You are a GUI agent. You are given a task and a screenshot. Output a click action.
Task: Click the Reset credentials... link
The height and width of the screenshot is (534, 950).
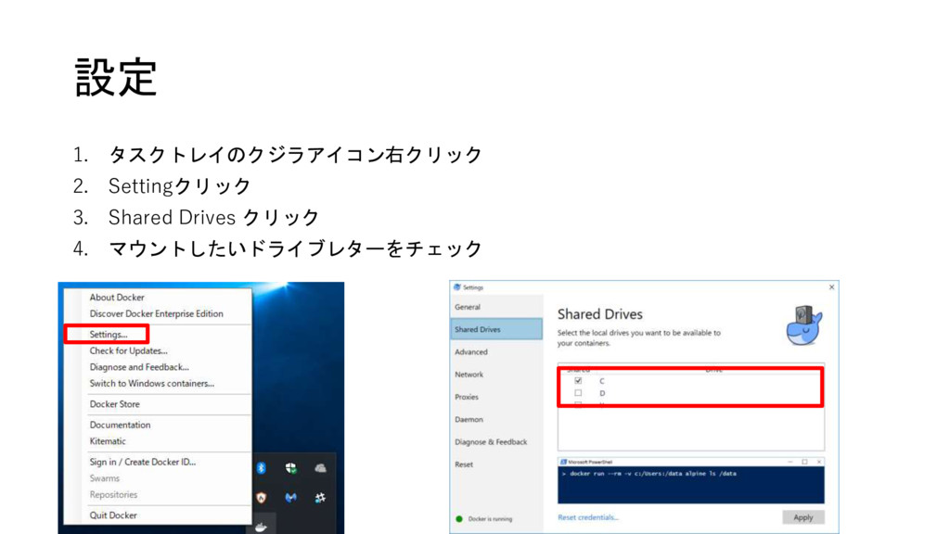click(587, 517)
